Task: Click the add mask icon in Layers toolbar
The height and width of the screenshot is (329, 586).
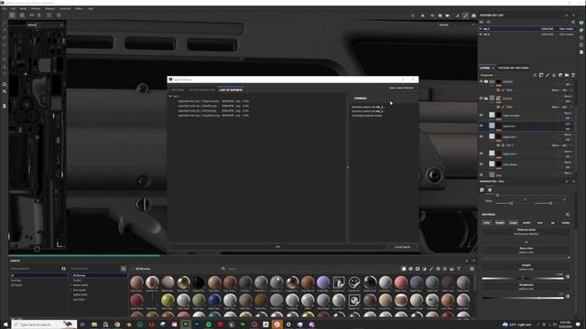Action: coord(541,75)
